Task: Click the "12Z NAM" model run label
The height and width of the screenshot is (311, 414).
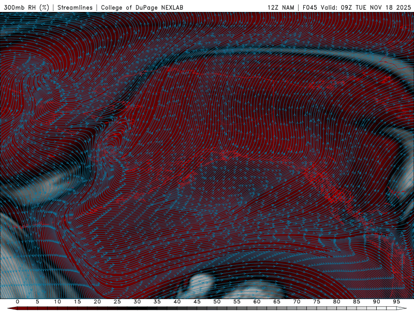Action: point(280,7)
